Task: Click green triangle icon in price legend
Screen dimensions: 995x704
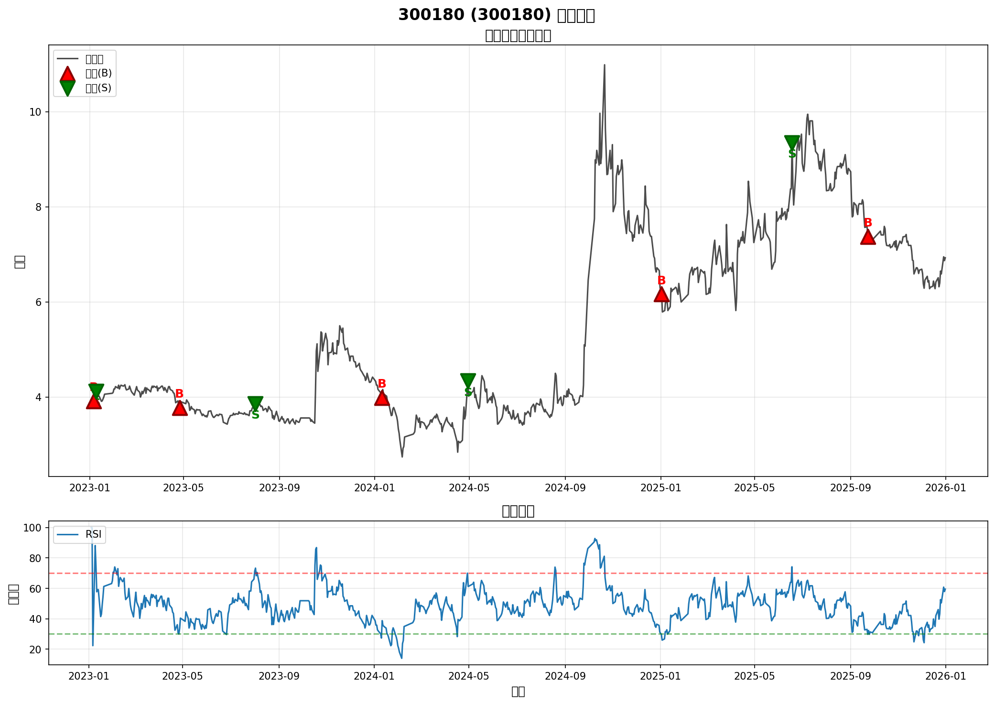Action: (x=67, y=88)
